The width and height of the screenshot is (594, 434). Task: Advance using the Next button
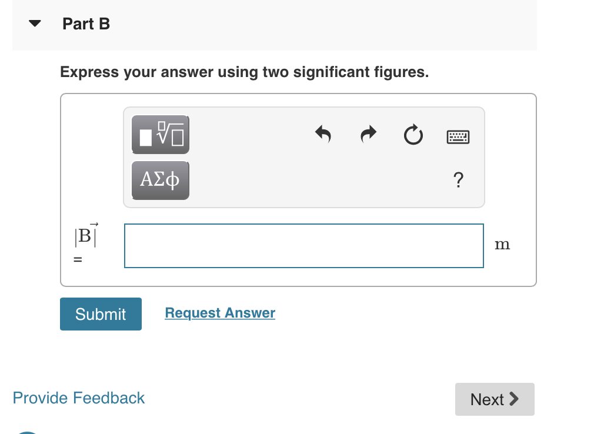click(x=495, y=399)
